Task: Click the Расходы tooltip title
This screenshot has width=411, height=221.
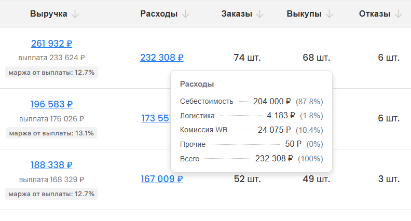Action: click(x=197, y=84)
